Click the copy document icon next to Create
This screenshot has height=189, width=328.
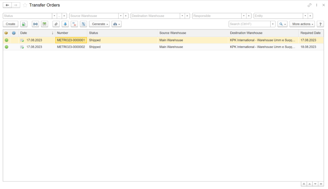24,24
